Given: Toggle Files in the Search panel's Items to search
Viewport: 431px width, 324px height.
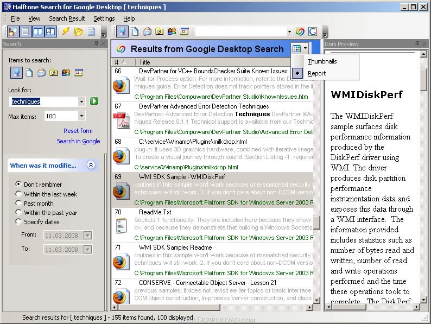Looking at the screenshot, I should tap(29, 73).
